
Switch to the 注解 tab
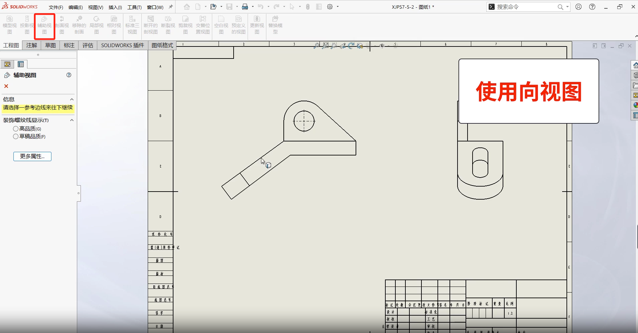(32, 45)
